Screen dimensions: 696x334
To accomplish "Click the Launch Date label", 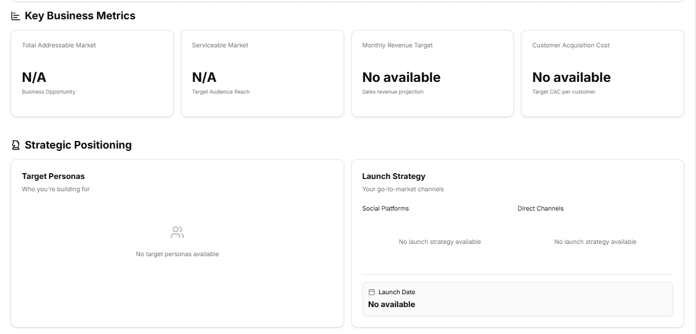I will coord(397,292).
